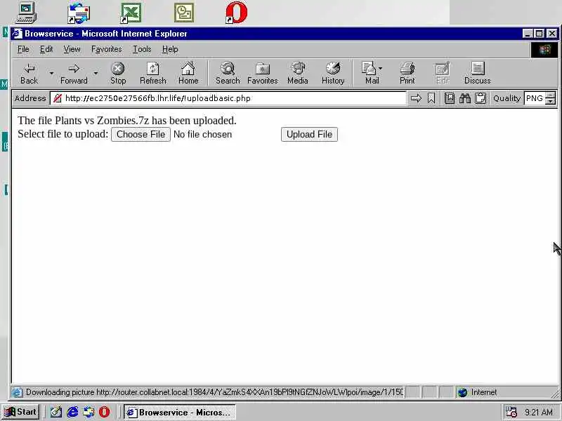562x421 pixels.
Task: Open the Tools menu
Action: pos(142,49)
